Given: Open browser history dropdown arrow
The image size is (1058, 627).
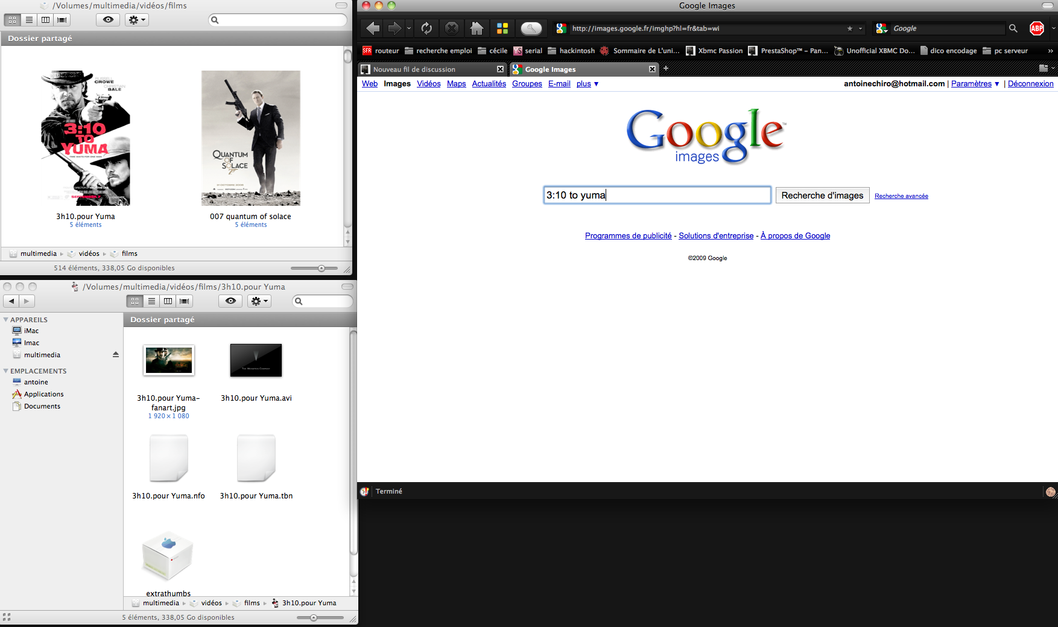Looking at the screenshot, I should 409,28.
